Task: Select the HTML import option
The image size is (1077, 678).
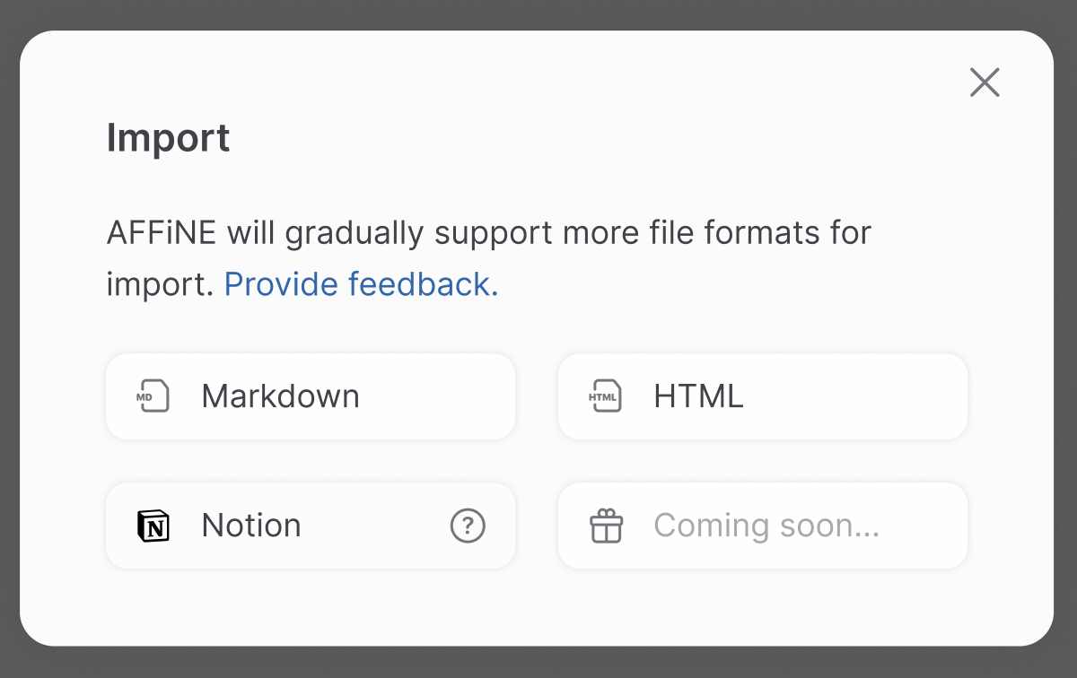Action: point(762,395)
